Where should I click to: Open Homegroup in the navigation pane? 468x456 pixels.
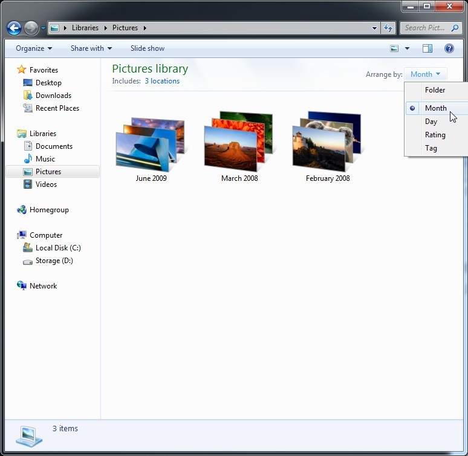click(49, 210)
